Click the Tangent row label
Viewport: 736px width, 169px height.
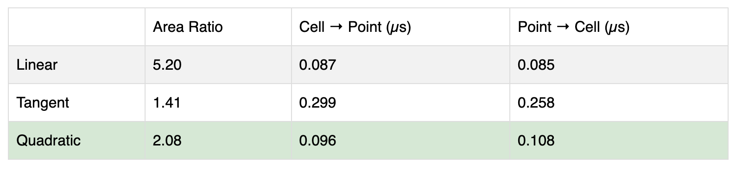point(43,103)
